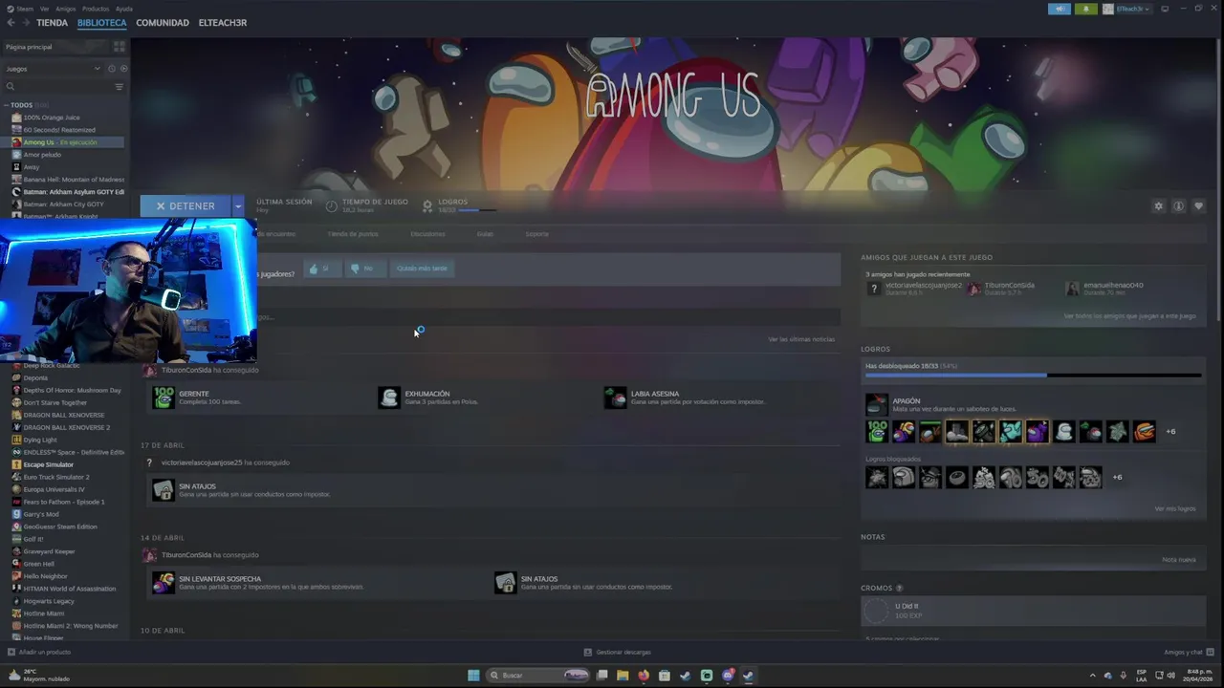Expand the Juegos filter dropdown
1224x688 pixels.
(x=53, y=69)
